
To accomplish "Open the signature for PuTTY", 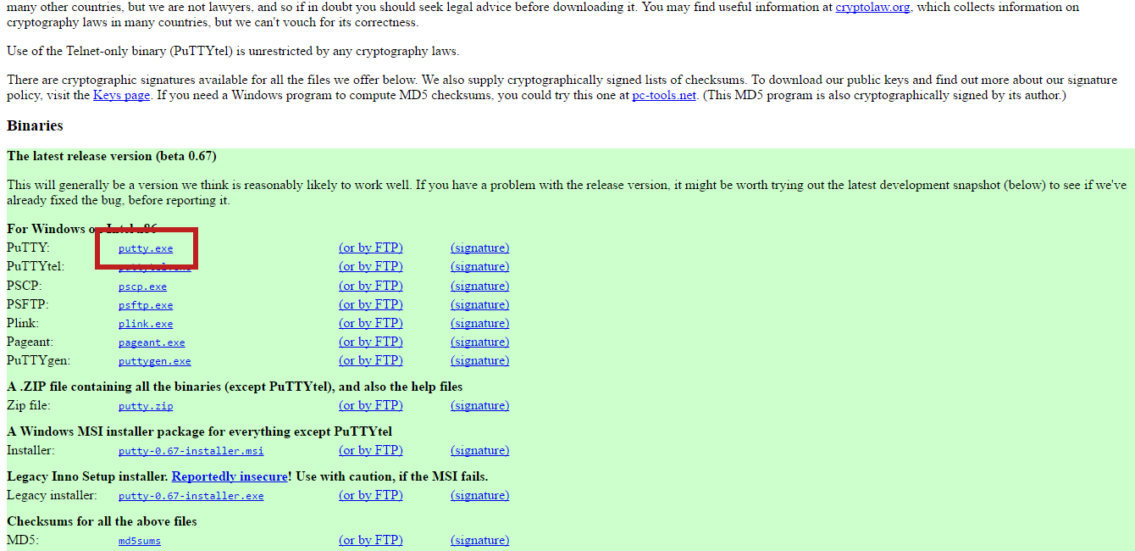I will [480, 248].
